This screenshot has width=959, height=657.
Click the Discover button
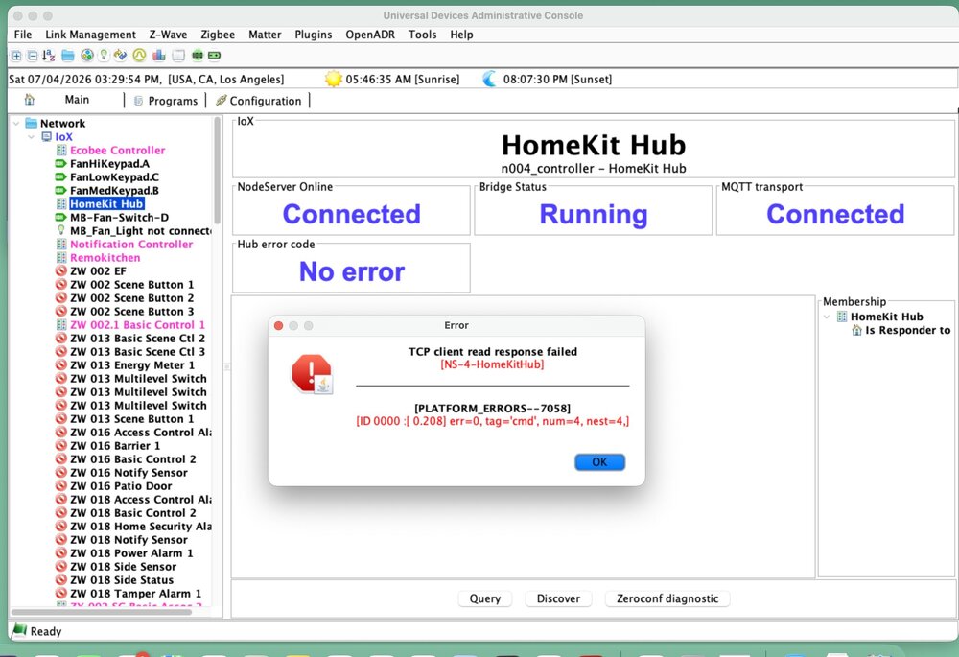(x=558, y=598)
